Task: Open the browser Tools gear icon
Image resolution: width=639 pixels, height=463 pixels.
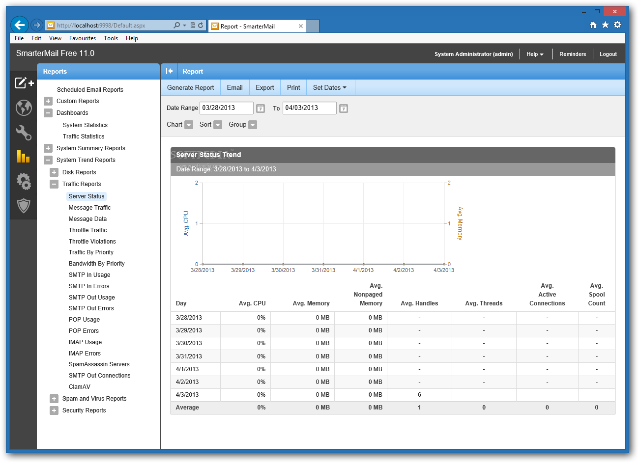Action: click(617, 25)
